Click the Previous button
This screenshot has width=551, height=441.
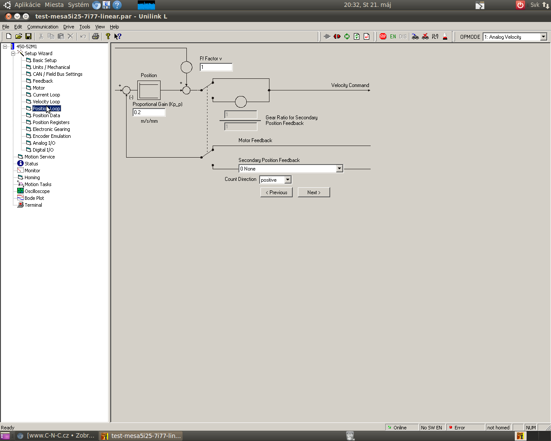pyautogui.click(x=276, y=193)
